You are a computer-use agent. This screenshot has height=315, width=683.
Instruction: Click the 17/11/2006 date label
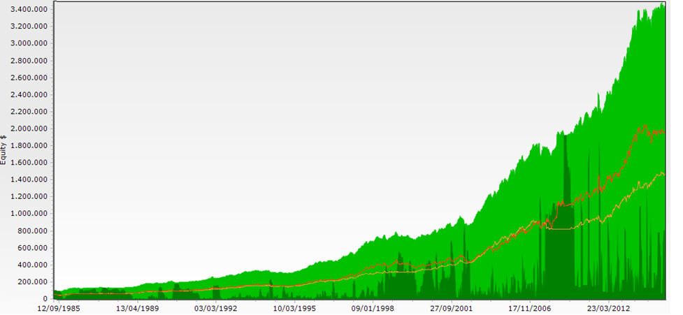[529, 307]
